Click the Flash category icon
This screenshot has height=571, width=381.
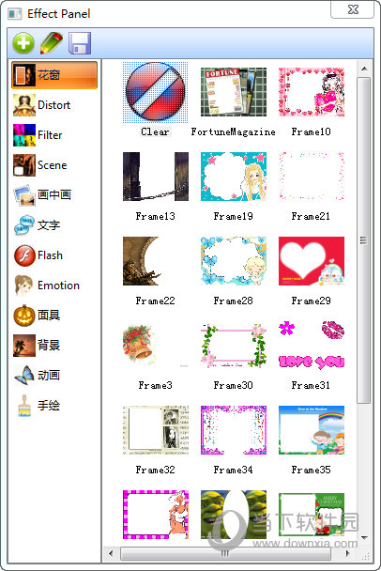tap(24, 255)
